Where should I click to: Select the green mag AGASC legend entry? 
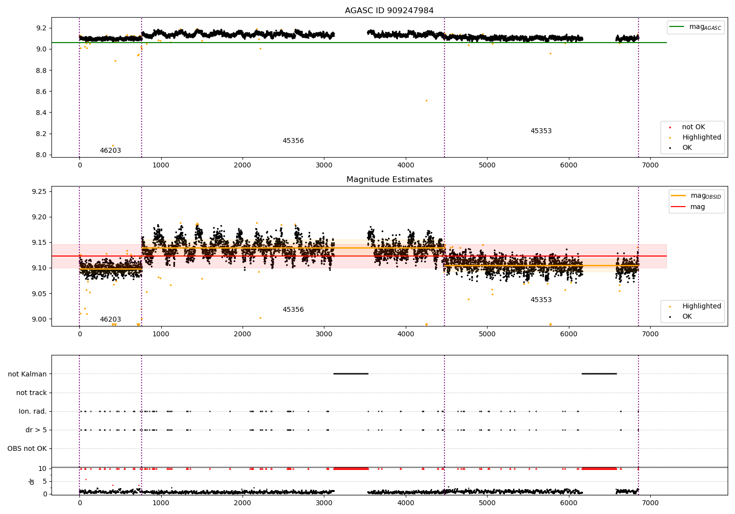click(695, 27)
